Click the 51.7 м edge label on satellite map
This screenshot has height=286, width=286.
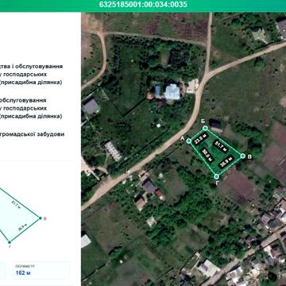221,146
